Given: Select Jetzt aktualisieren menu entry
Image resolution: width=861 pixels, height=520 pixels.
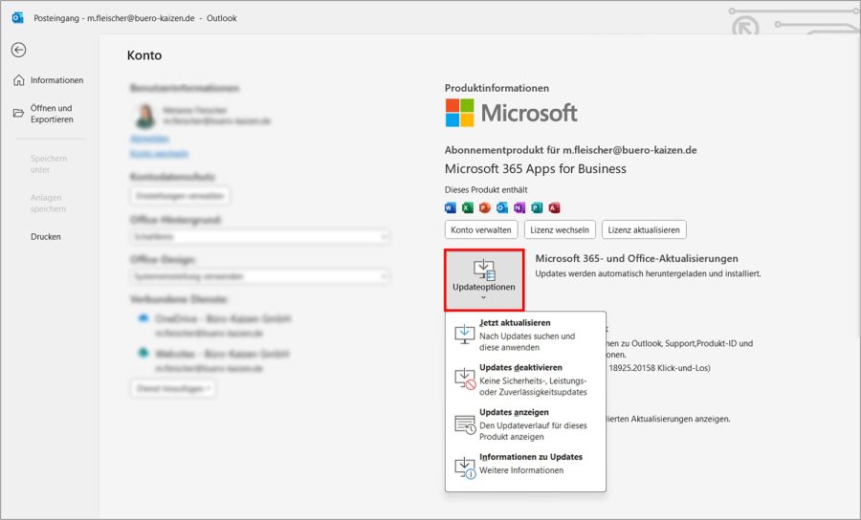Looking at the screenshot, I should point(525,335).
